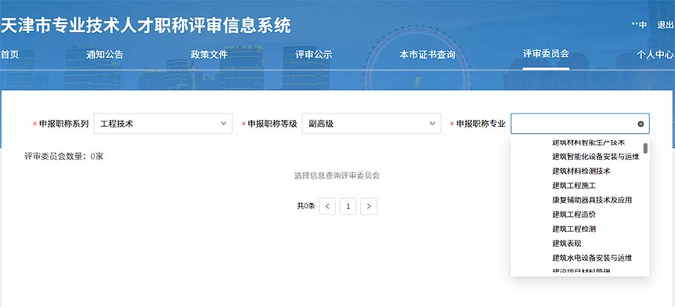This screenshot has height=307, width=675.
Task: Click the dropdown list scrollbar thumb
Action: [x=645, y=148]
